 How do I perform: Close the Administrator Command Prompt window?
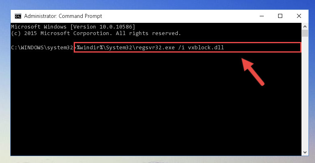click(299, 16)
